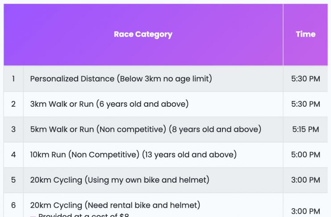Click row number 4 cell
The width and height of the screenshot is (331, 217).
coord(13,155)
